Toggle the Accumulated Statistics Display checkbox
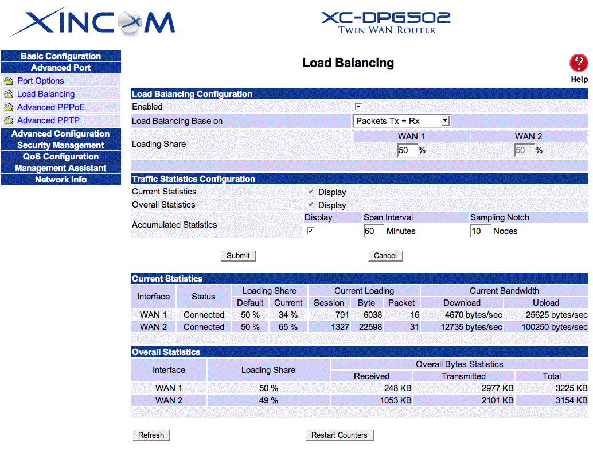This screenshot has height=452, width=593. 310,231
